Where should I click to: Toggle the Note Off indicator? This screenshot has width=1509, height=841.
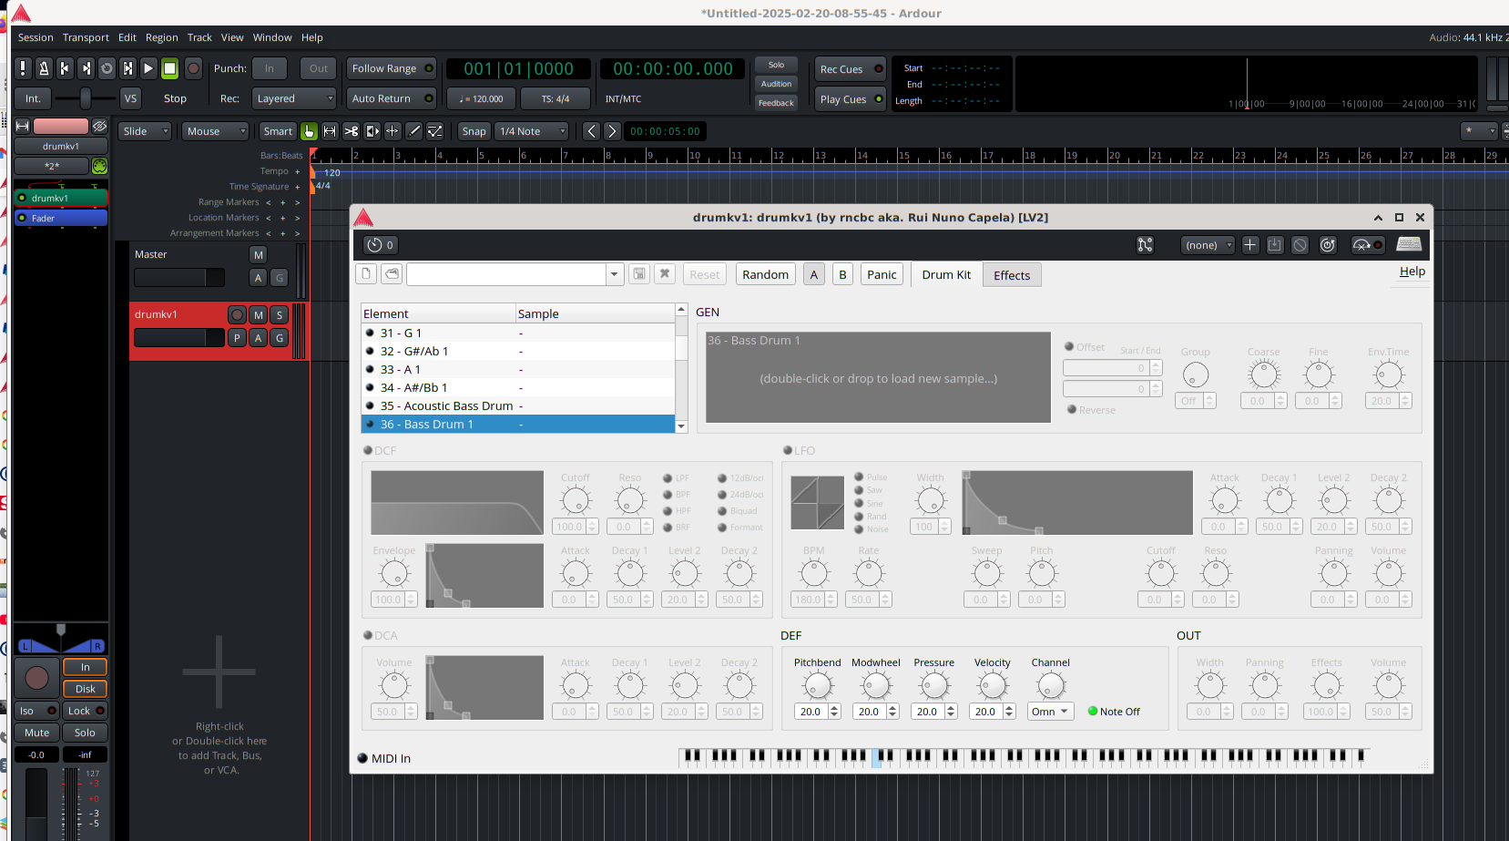coord(1093,712)
